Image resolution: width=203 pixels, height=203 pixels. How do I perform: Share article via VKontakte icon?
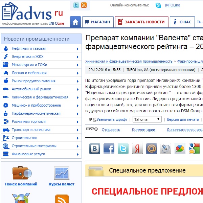[x=95, y=149]
